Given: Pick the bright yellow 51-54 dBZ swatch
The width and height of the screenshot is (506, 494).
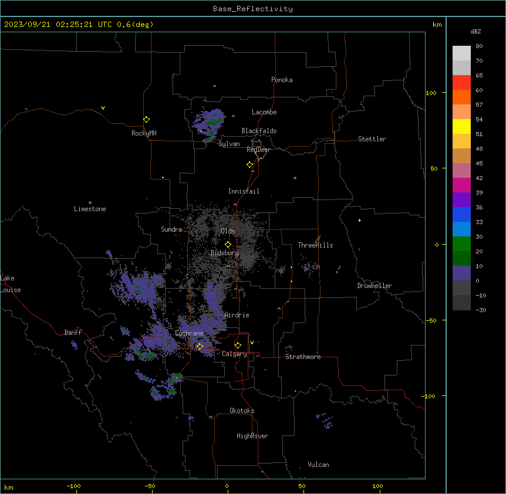Looking at the screenshot, I should 461,126.
